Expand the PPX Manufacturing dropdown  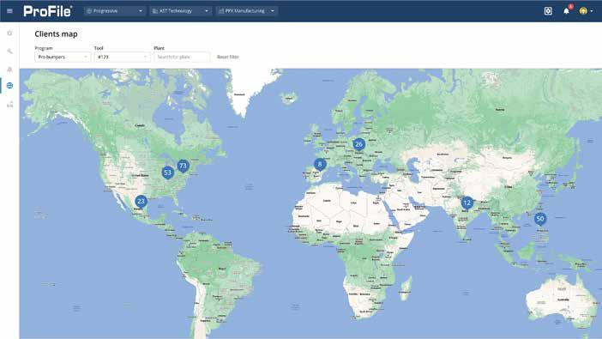click(x=246, y=11)
